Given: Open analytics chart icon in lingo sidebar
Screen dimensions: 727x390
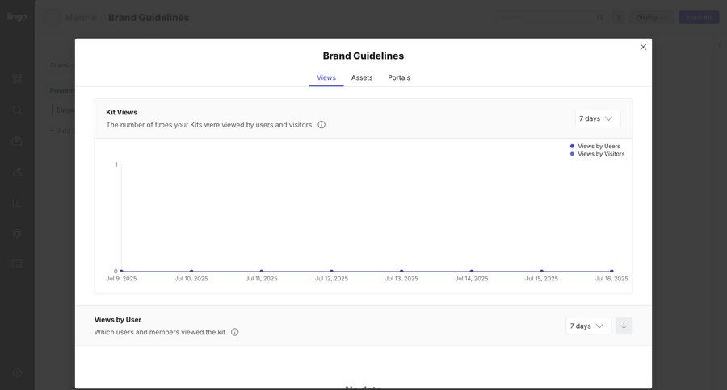Looking at the screenshot, I should (x=17, y=202).
